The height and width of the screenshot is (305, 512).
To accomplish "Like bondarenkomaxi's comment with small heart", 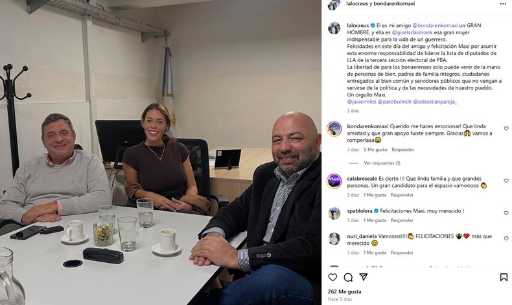I will click(x=506, y=128).
